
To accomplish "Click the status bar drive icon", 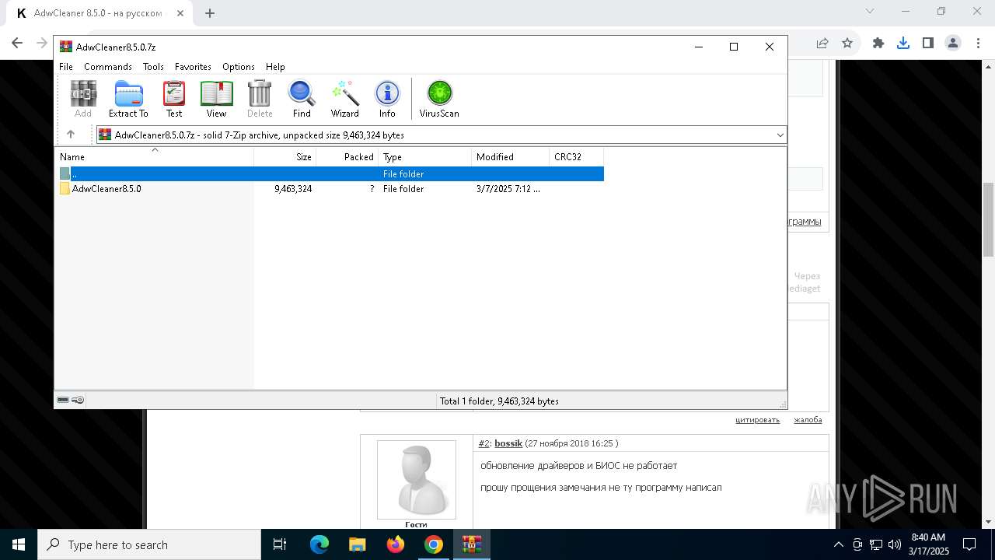I will [63, 400].
